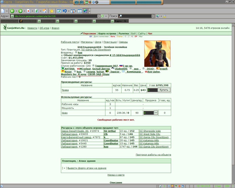Open favorites with the yellow star icon
Image resolution: width=235 pixels, height=188 pixels.
[52, 11]
